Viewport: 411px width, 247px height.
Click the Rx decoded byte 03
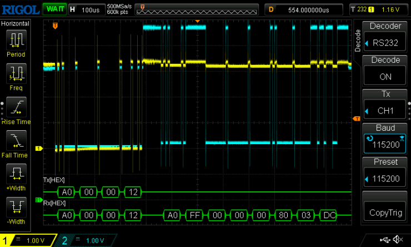click(x=305, y=215)
